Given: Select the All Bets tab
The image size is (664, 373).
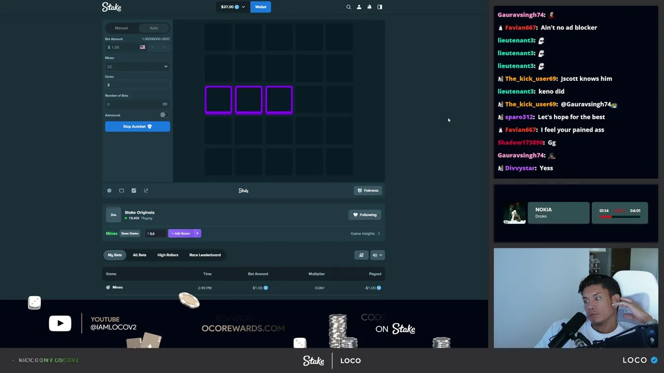Looking at the screenshot, I should pyautogui.click(x=140, y=255).
